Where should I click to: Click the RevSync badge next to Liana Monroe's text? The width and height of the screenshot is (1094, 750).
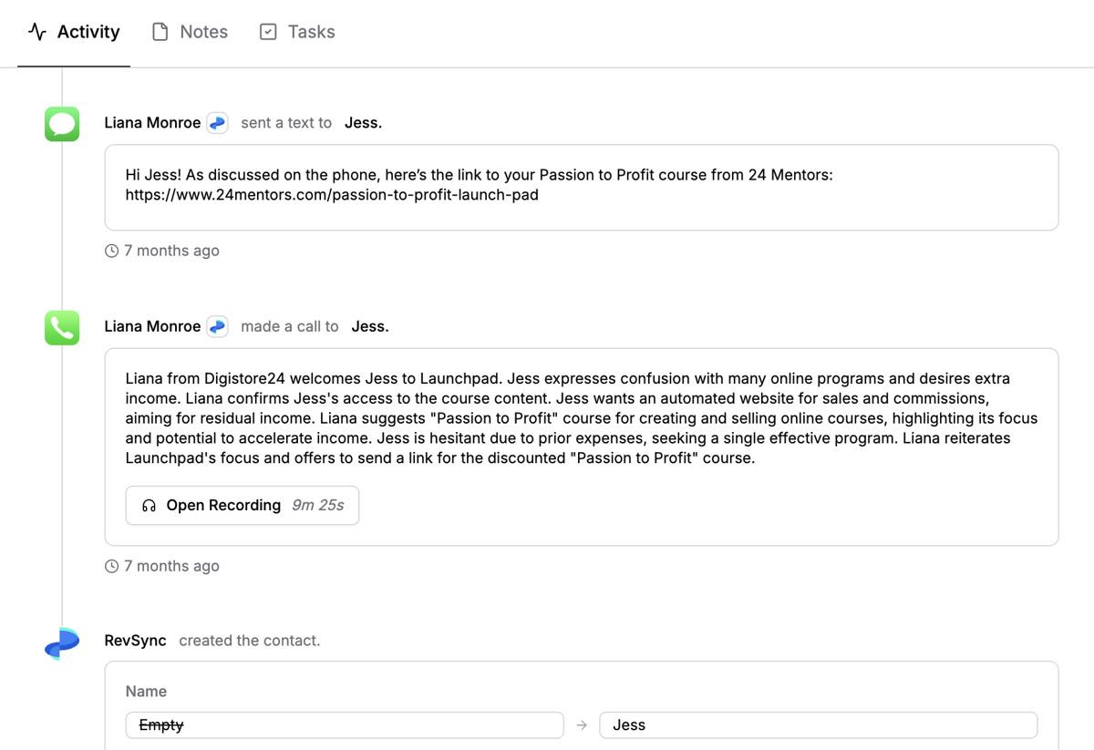(216, 122)
